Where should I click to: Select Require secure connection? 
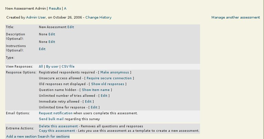click(109, 78)
